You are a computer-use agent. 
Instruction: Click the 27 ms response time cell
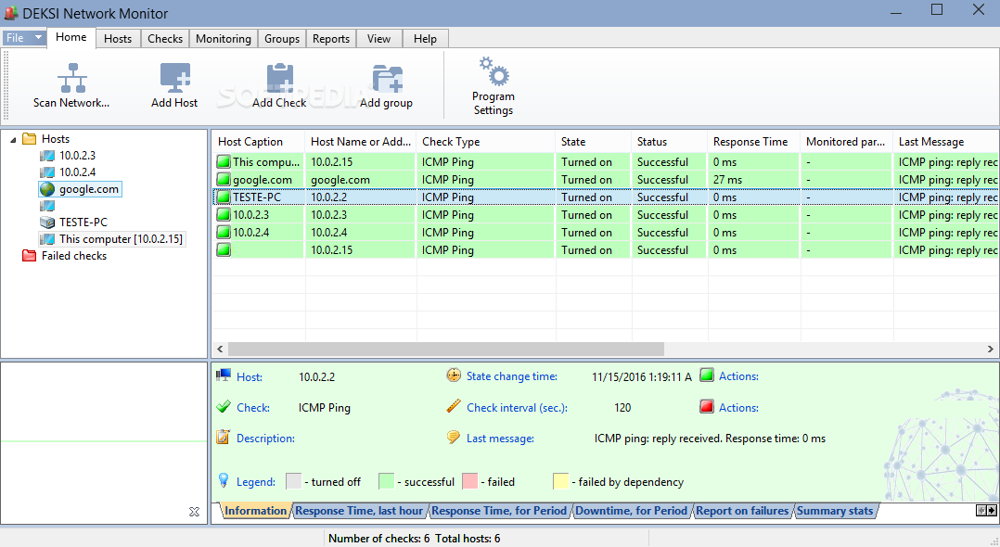pos(754,180)
